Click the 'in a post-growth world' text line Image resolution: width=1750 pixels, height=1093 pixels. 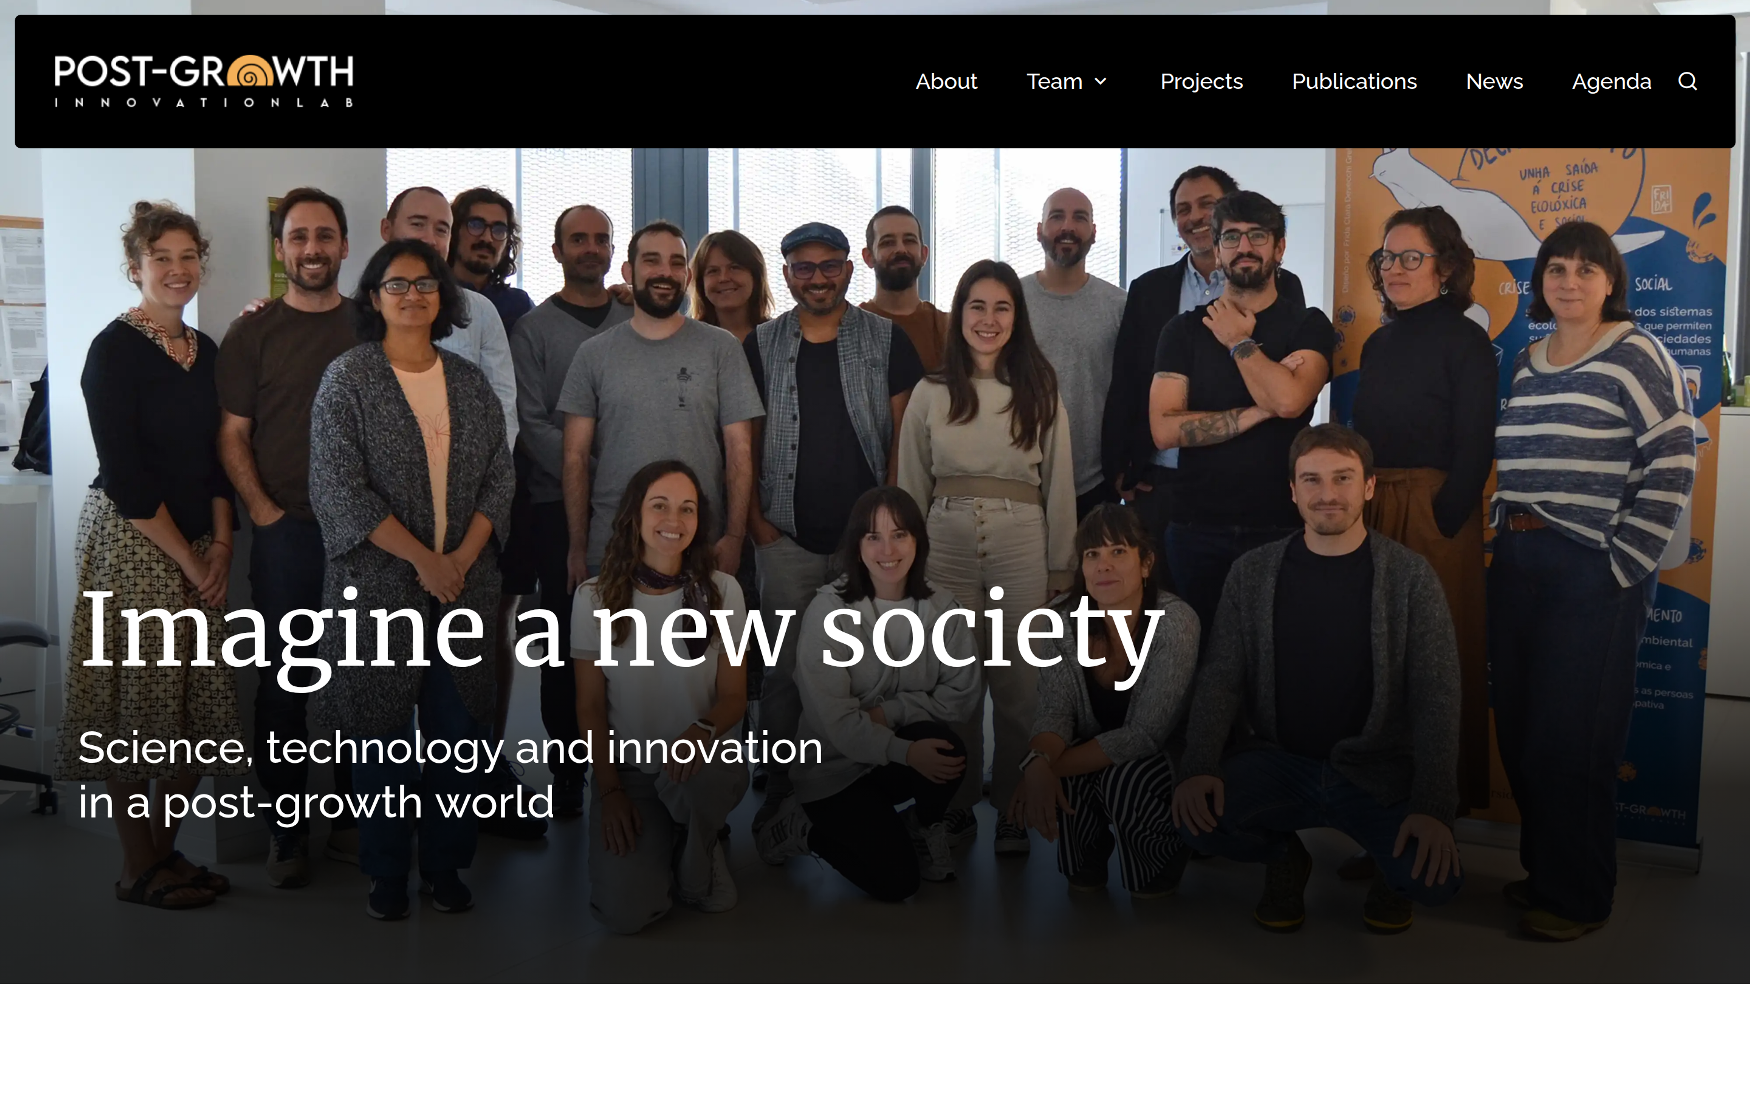click(316, 803)
